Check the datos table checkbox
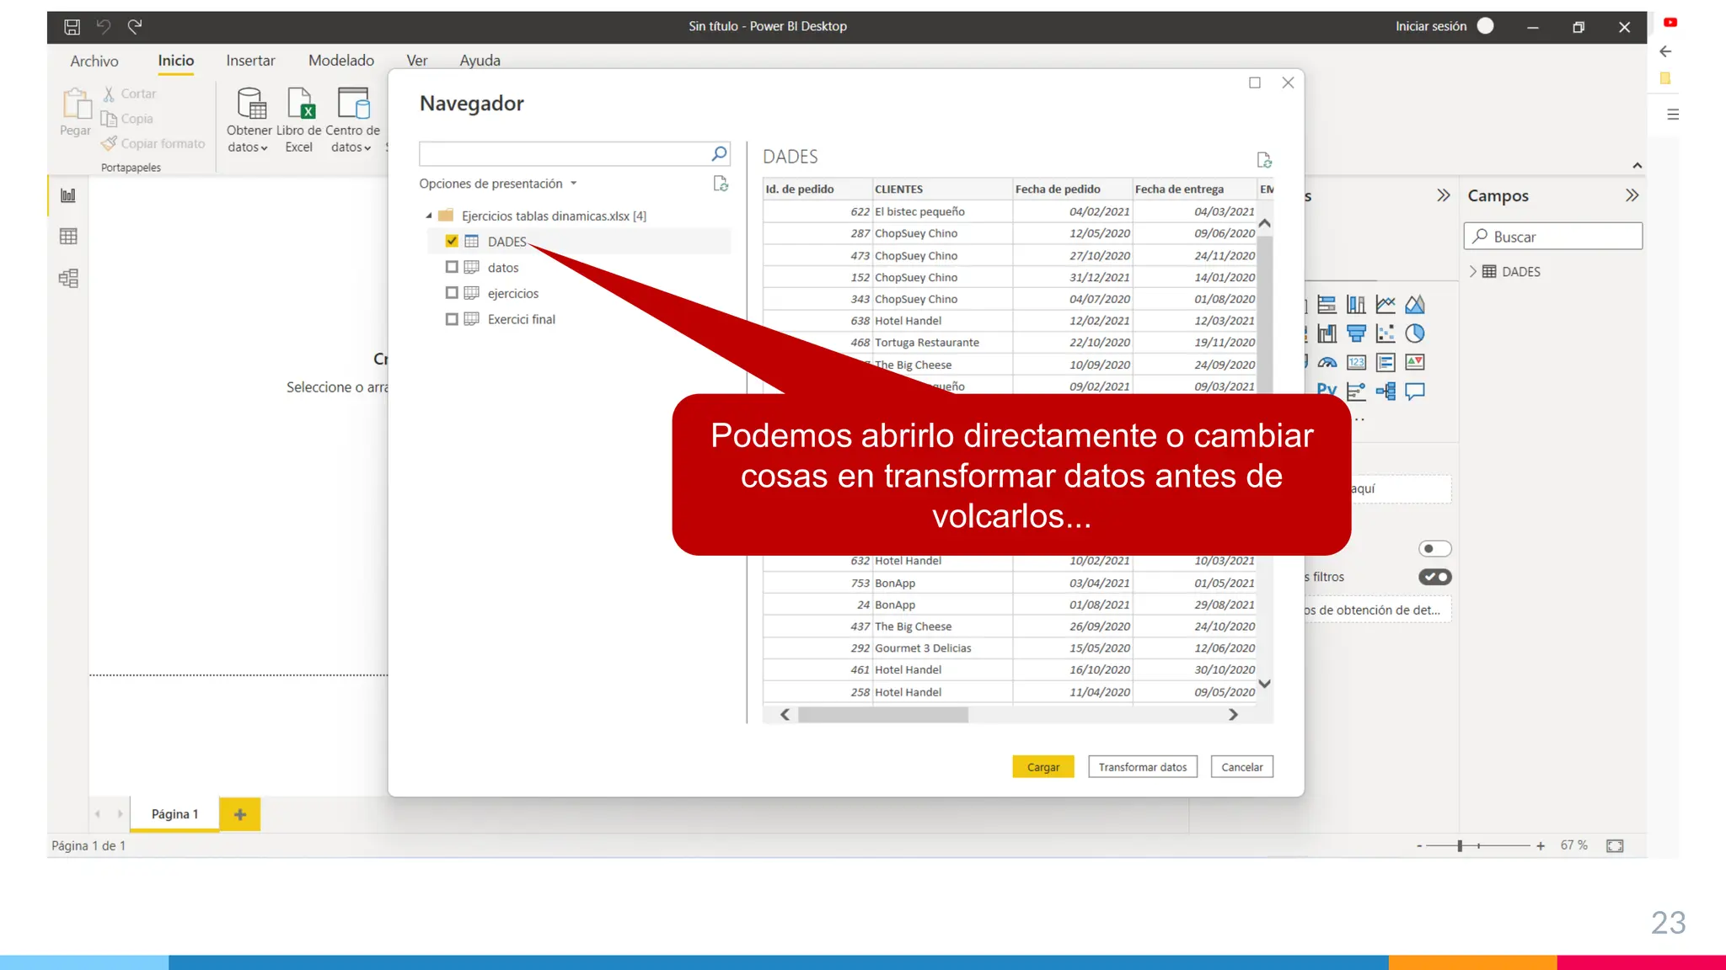This screenshot has height=970, width=1726. (452, 268)
